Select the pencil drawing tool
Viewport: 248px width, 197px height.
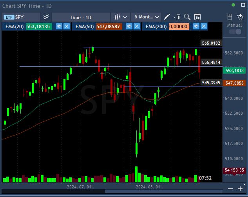167,17
